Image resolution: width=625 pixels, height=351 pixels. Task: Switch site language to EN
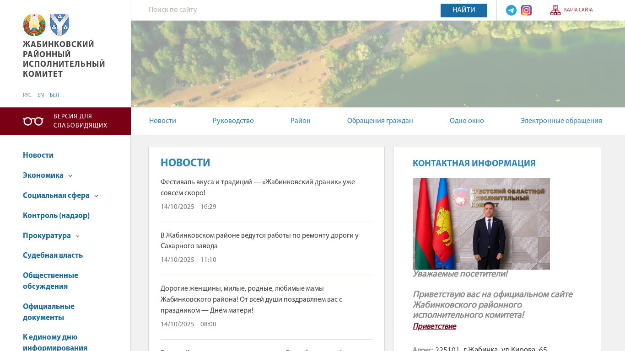tap(41, 95)
